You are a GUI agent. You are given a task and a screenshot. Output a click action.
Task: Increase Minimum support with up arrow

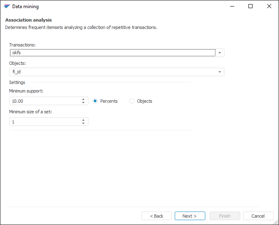(83, 99)
